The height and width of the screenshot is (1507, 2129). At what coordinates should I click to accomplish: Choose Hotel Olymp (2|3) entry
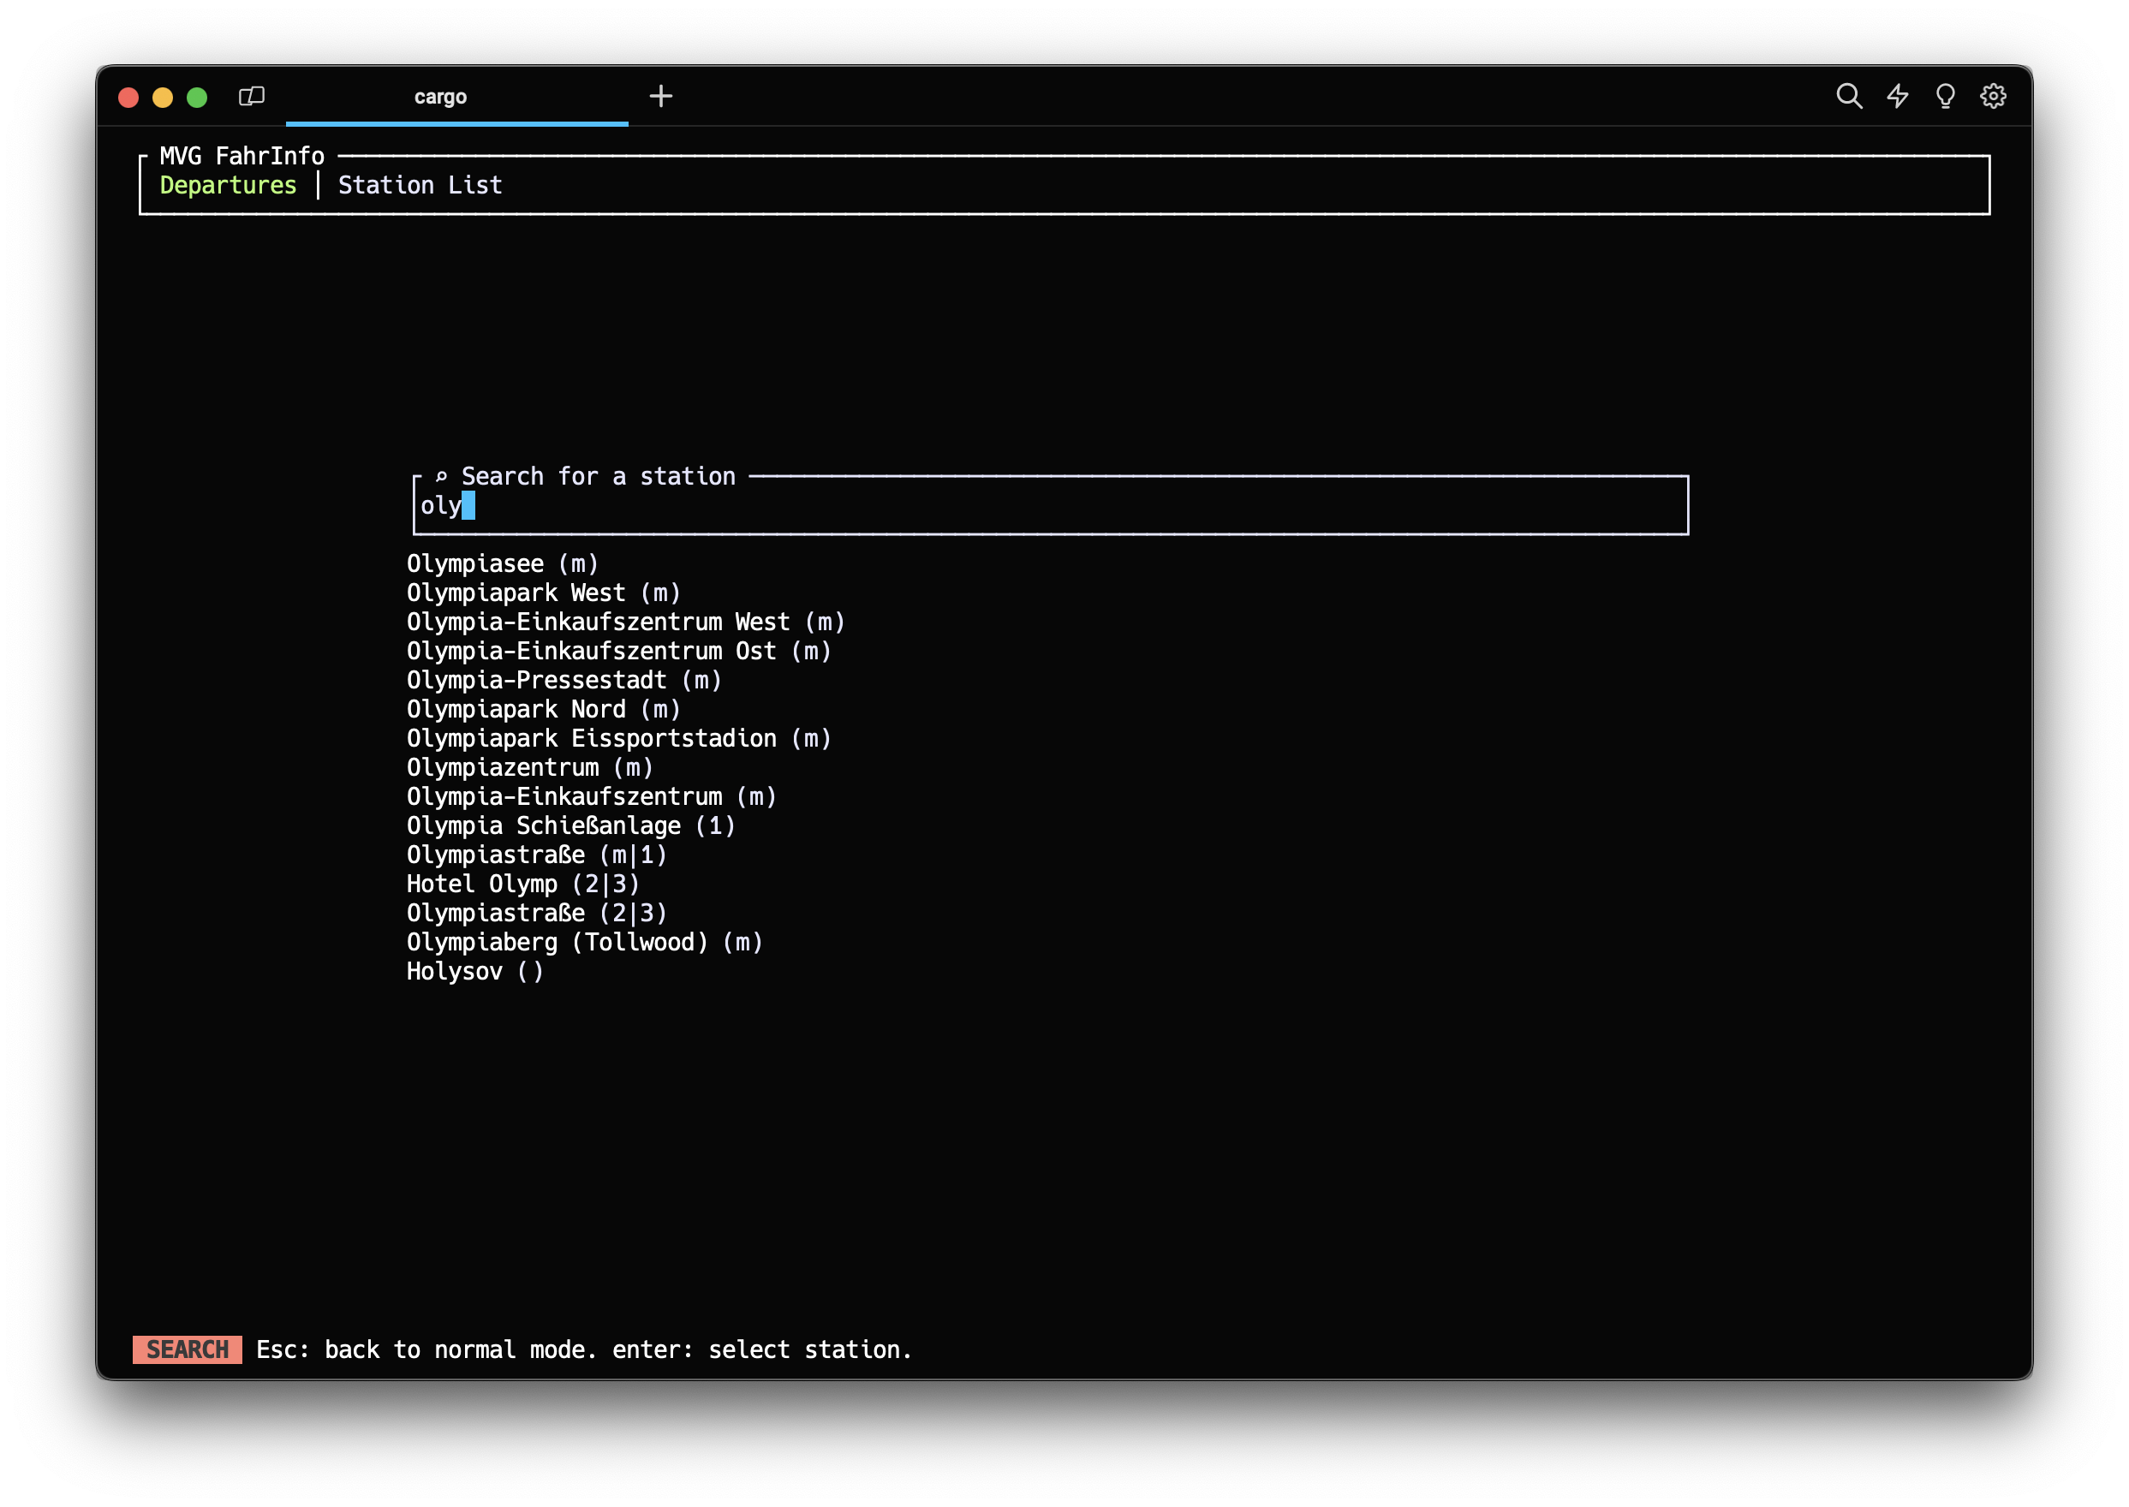(x=522, y=884)
